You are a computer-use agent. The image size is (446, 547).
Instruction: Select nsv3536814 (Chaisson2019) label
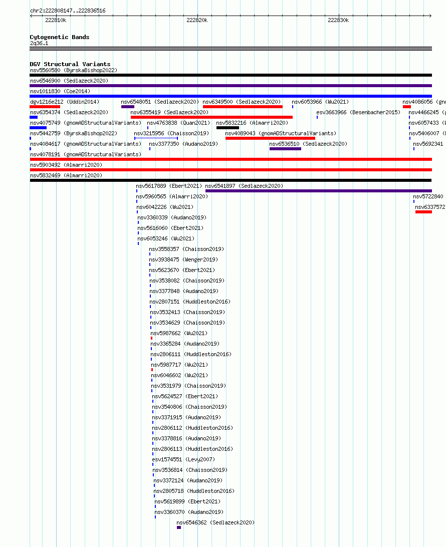point(190,470)
